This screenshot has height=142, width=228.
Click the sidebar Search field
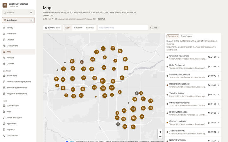click(18, 13)
